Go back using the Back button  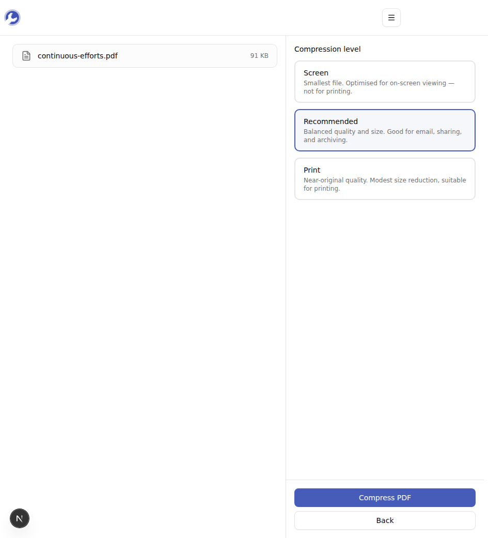coord(385,520)
